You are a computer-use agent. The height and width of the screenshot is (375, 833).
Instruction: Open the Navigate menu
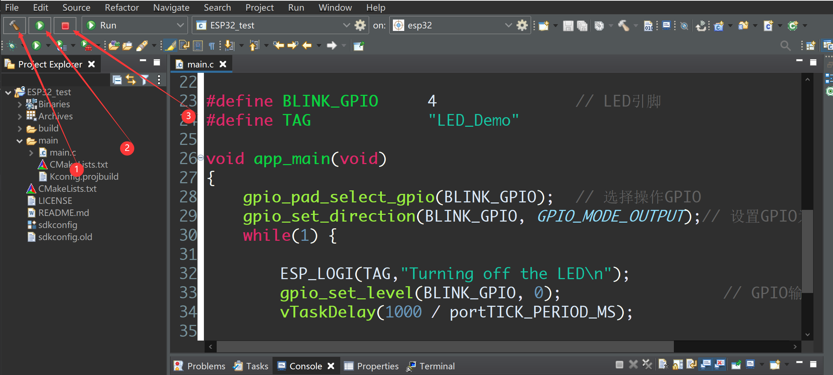coord(171,7)
